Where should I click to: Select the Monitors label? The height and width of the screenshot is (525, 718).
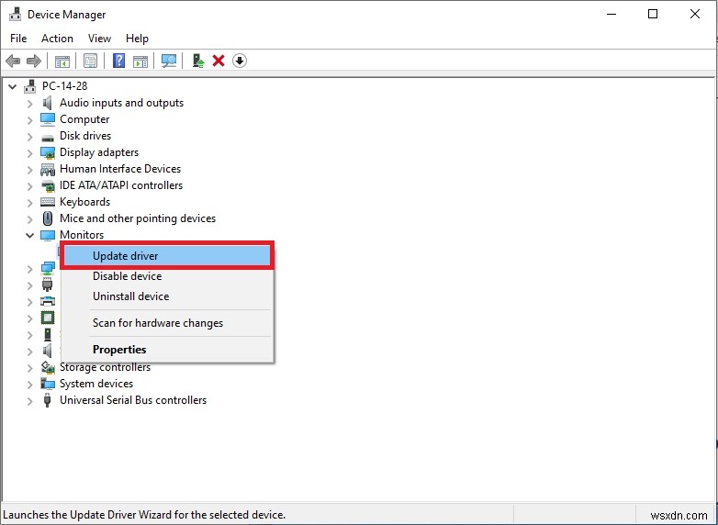(x=82, y=235)
